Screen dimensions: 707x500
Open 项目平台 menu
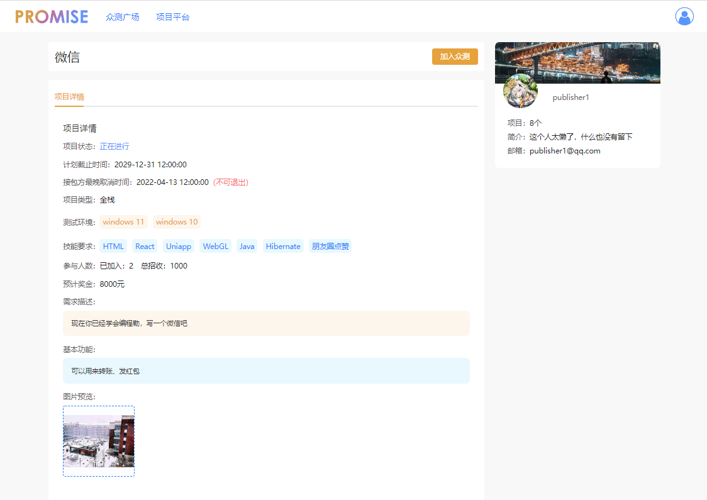click(x=173, y=17)
